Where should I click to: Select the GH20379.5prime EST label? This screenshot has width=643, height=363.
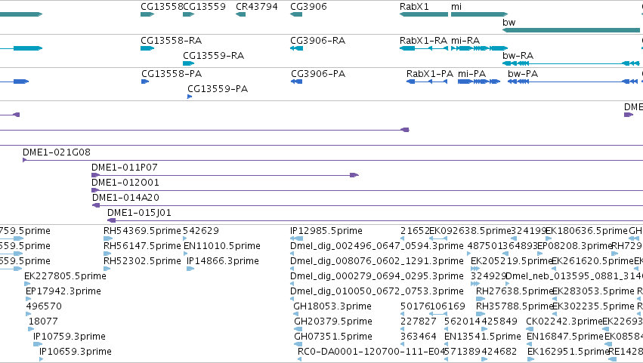[333, 322]
